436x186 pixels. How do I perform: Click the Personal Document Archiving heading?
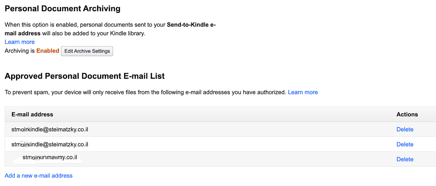62,9
